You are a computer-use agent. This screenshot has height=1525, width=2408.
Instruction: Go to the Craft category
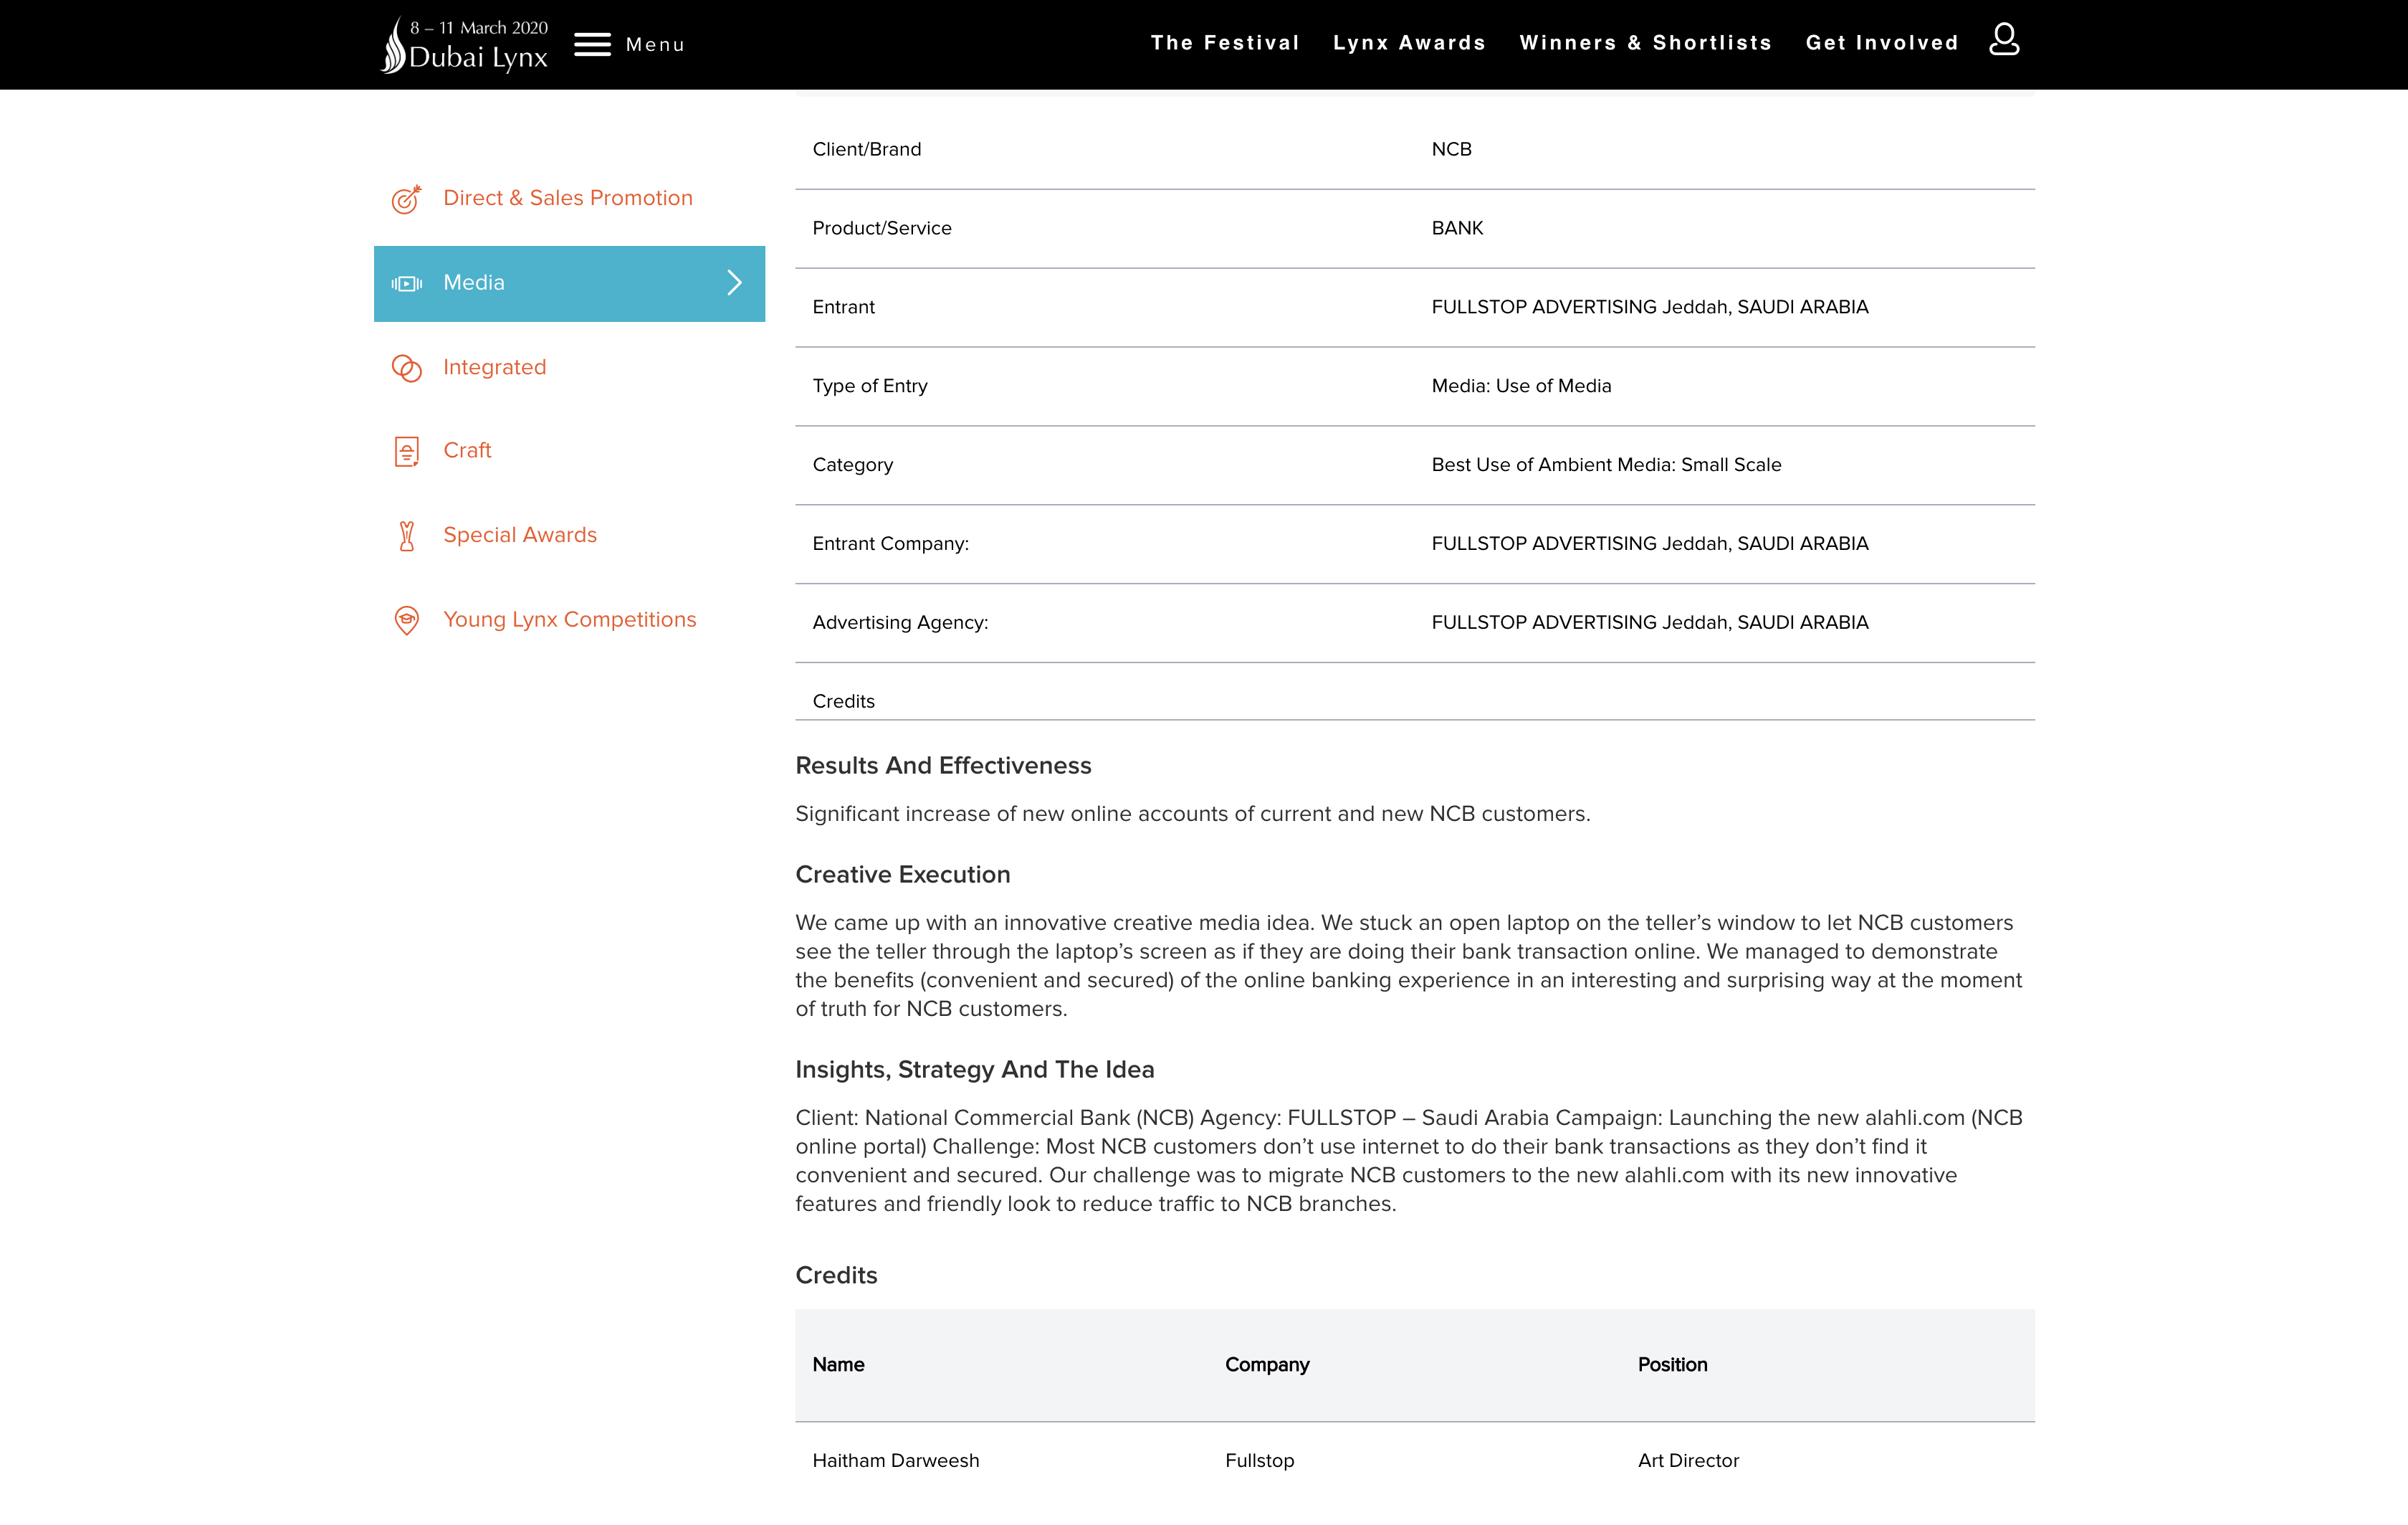tap(467, 450)
